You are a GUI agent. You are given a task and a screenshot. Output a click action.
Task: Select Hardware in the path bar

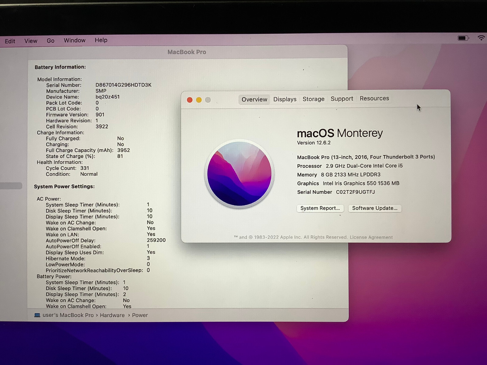point(112,315)
